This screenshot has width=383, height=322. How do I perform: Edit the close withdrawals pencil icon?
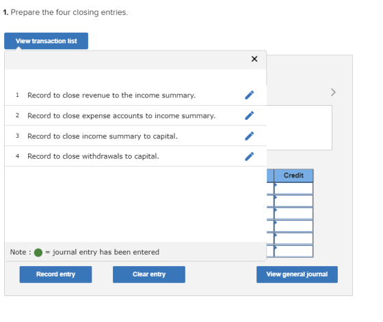pyautogui.click(x=250, y=156)
